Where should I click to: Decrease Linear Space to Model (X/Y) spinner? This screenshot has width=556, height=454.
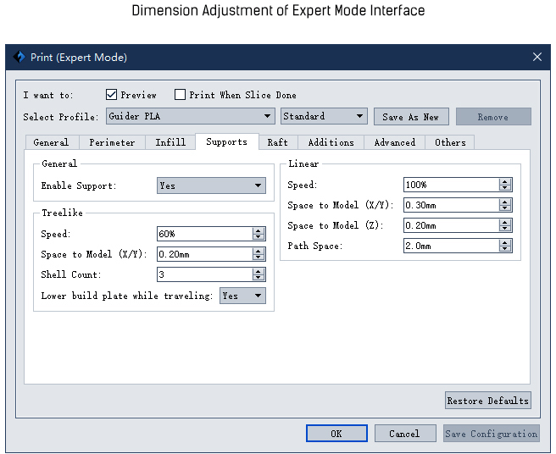(x=505, y=208)
